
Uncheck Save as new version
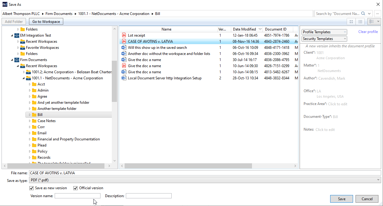(31, 188)
